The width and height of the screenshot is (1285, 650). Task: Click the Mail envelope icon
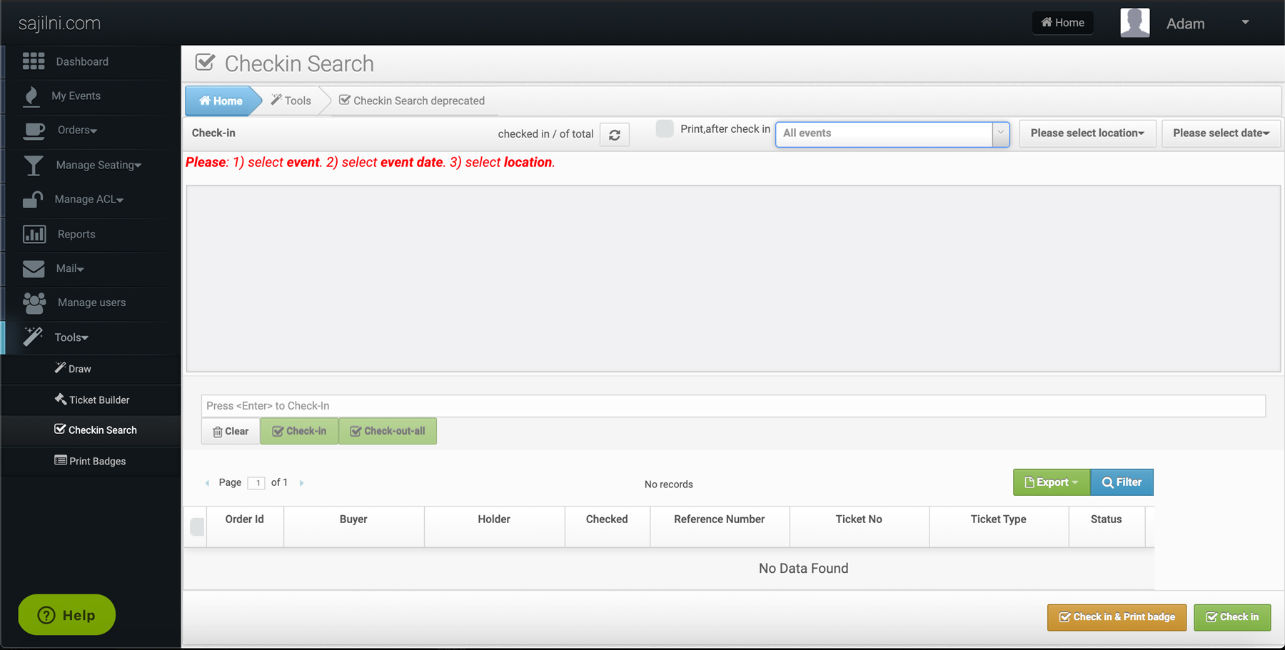point(34,269)
